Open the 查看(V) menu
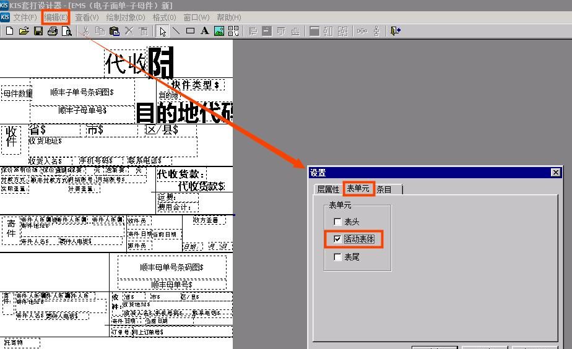 pos(87,17)
